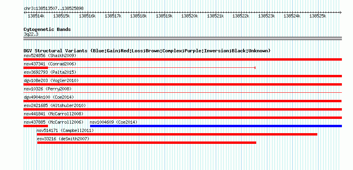Click the 138525k ruler position

click(x=318, y=16)
